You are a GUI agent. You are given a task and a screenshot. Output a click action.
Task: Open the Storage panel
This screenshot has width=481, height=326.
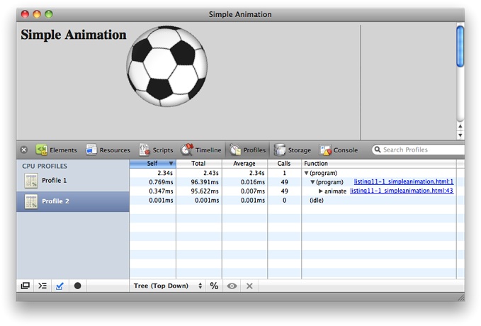292,150
